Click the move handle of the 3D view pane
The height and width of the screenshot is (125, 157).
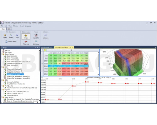pyautogui.click(x=101, y=50)
